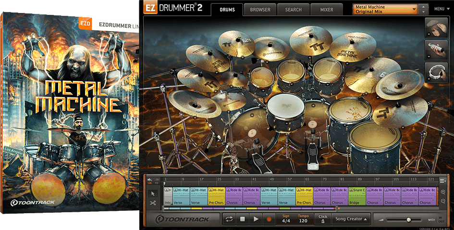
Task: Audition the shaker percussion slot
Action: [x=437, y=50]
